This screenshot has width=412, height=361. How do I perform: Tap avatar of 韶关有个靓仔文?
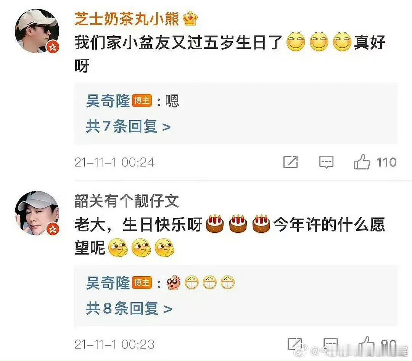pyautogui.click(x=37, y=213)
